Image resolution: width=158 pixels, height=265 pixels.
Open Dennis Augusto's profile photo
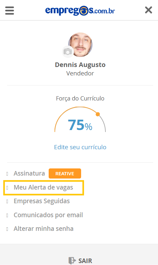(x=80, y=45)
